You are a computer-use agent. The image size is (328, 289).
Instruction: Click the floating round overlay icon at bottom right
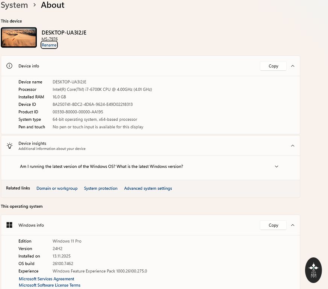pos(313,270)
